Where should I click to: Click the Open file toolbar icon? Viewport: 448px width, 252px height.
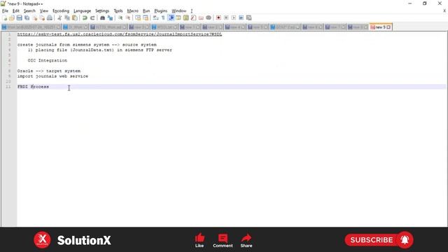click(12, 17)
